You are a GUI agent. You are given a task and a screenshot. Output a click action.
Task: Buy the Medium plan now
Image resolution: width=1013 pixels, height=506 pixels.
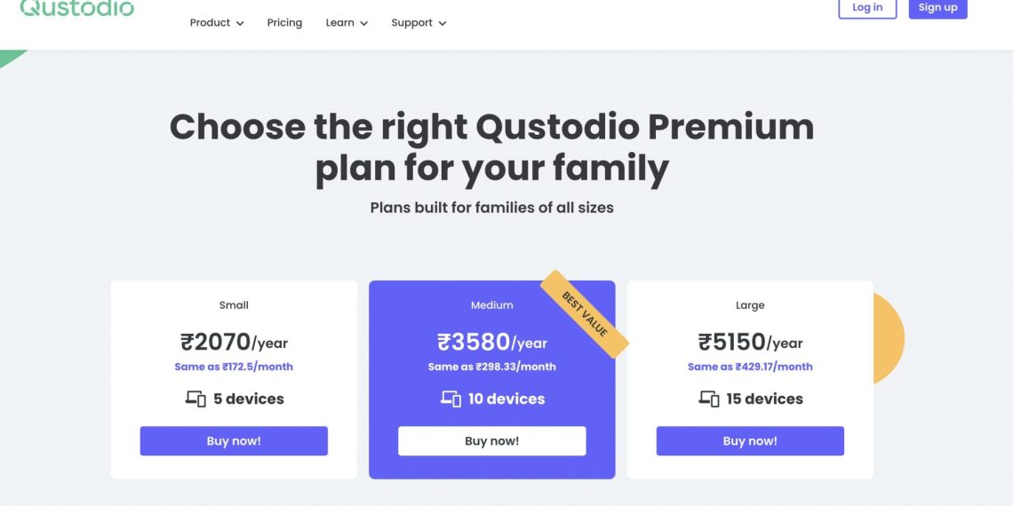tap(491, 441)
